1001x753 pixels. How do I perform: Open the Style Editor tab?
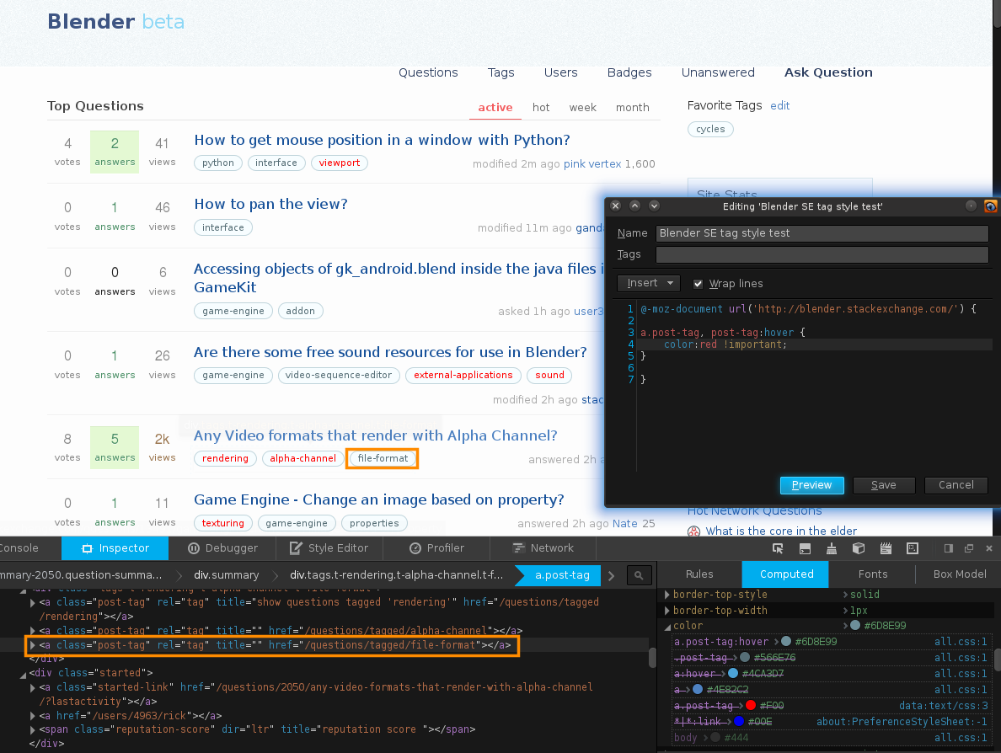(329, 548)
